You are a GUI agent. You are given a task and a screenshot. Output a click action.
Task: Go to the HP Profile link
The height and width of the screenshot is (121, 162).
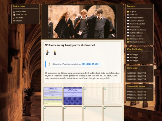click(x=19, y=18)
